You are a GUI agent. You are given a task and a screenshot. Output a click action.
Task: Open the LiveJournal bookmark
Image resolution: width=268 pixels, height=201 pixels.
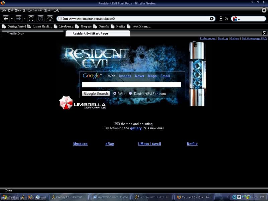(64, 26)
